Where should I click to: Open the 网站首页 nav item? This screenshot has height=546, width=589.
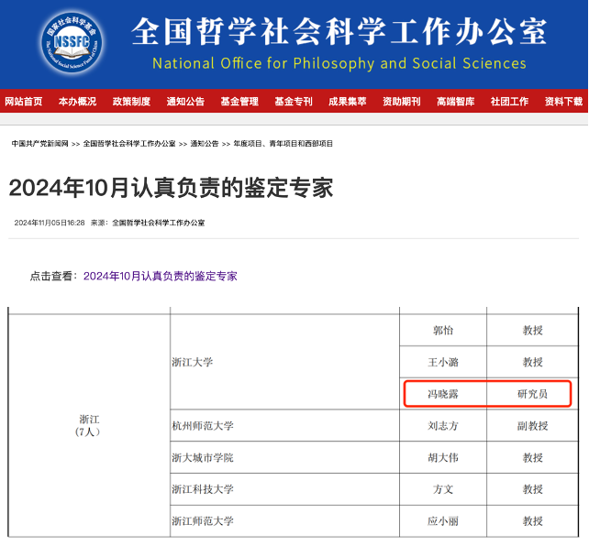(x=23, y=102)
